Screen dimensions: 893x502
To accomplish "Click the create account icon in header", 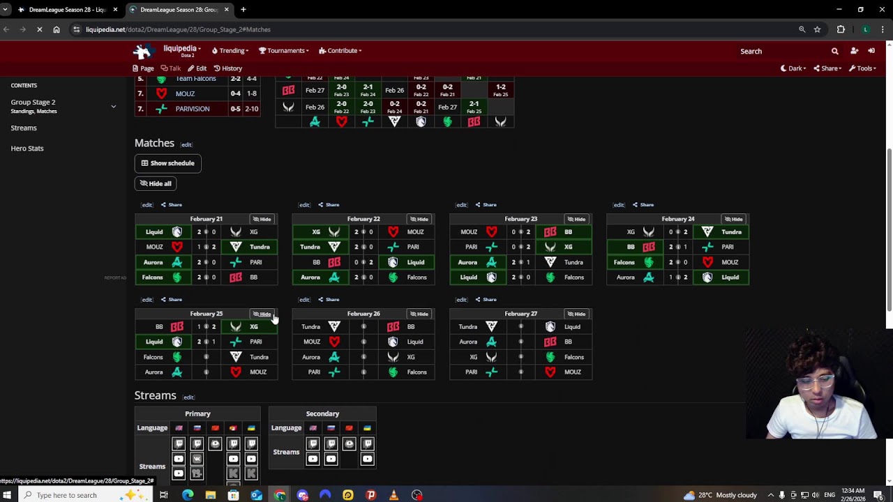I will coord(854,51).
